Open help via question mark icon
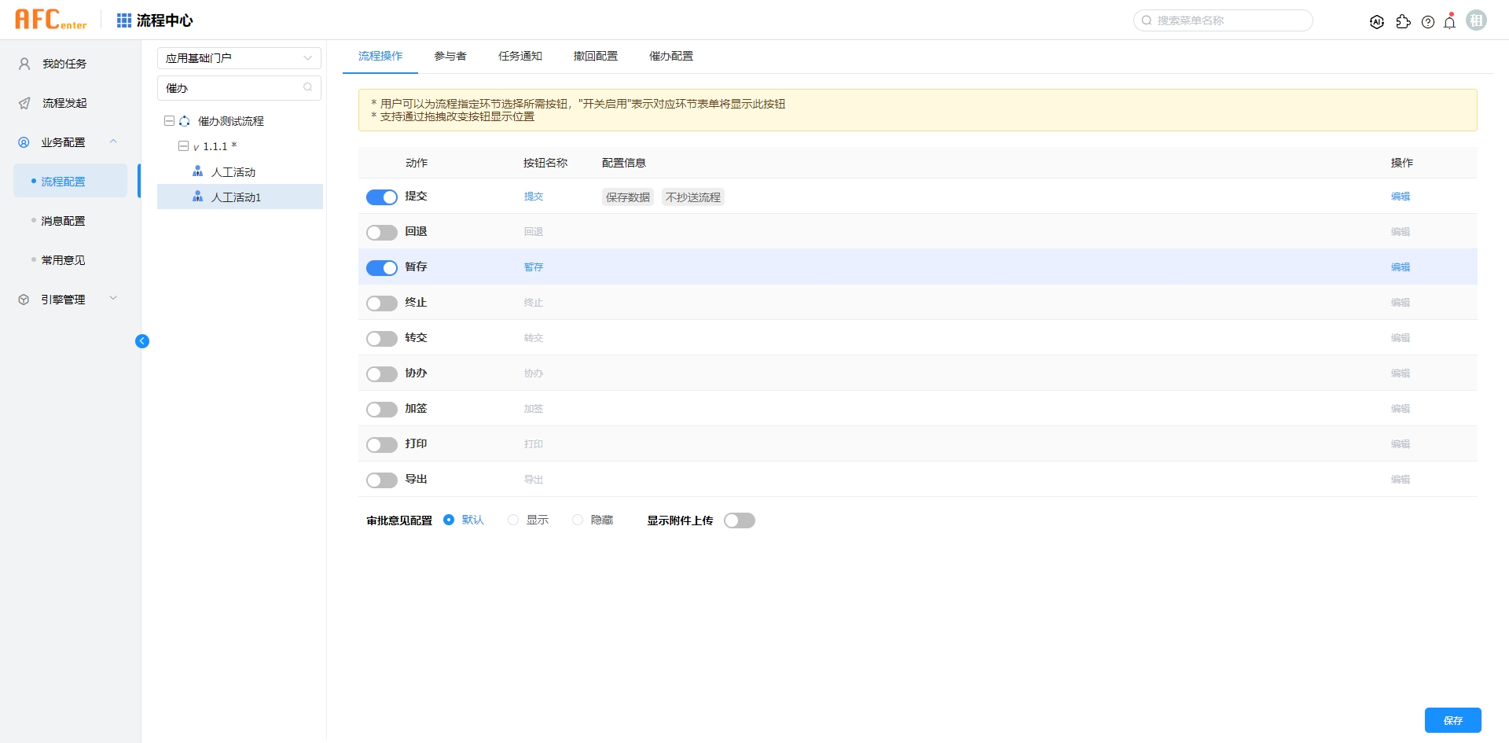 (x=1428, y=22)
